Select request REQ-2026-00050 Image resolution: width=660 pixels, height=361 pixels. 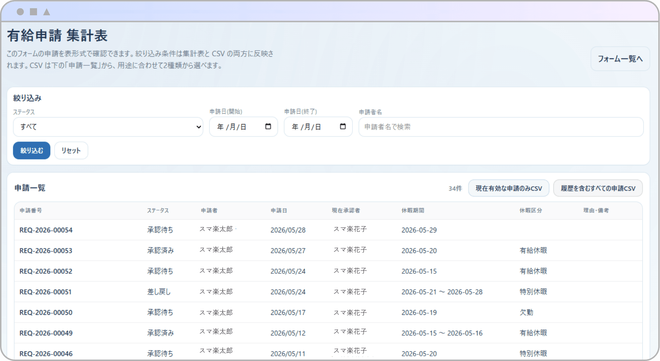tap(46, 312)
